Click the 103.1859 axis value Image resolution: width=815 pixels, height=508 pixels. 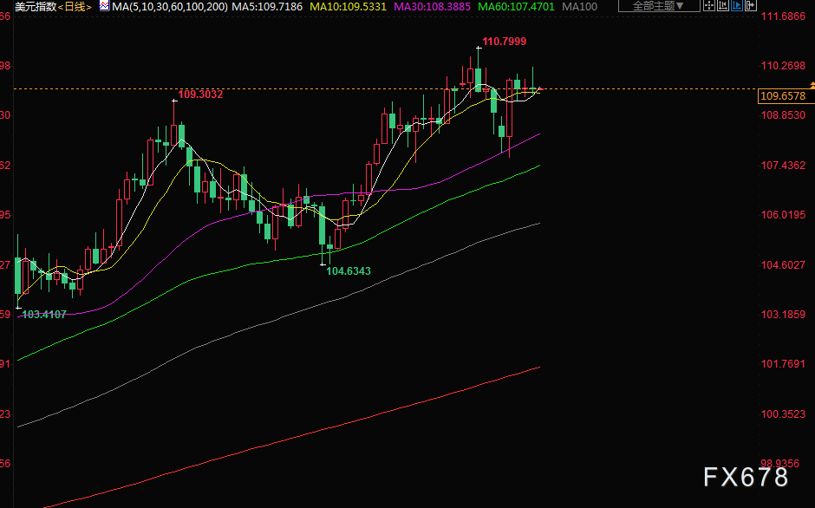[783, 315]
